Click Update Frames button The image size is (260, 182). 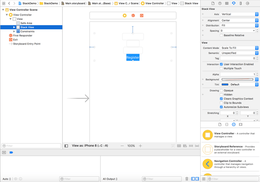pos(173,146)
